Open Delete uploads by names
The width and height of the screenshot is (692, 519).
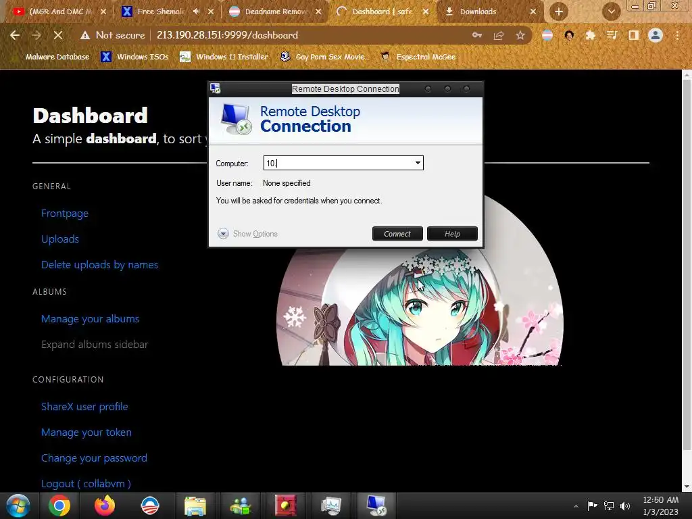[100, 265]
